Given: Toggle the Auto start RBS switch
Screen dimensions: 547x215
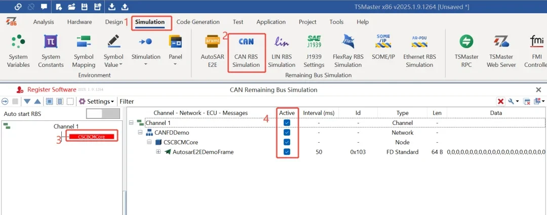Looking at the screenshot, I should (103, 114).
